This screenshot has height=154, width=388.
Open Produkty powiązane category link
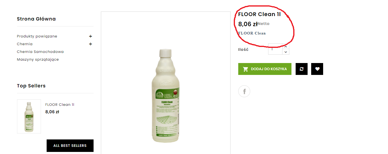pyautogui.click(x=37, y=36)
